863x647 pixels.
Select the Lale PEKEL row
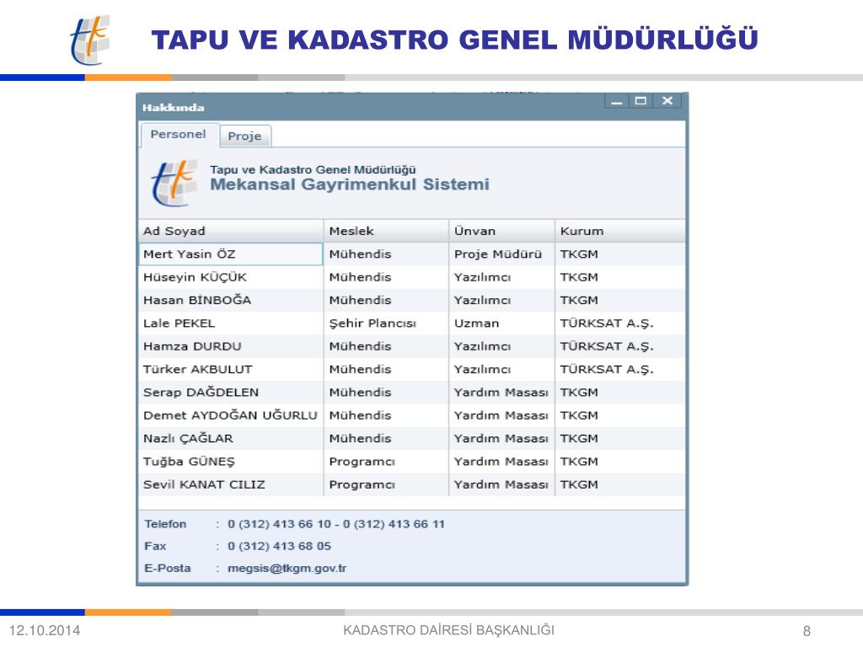click(x=411, y=323)
